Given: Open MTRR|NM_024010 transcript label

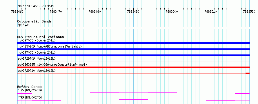Looking at the screenshot, I should coord(30,90).
